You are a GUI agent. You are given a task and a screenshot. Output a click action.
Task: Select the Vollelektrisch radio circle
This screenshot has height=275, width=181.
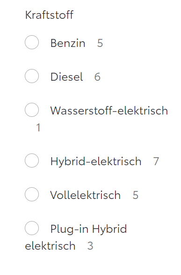coord(32,194)
